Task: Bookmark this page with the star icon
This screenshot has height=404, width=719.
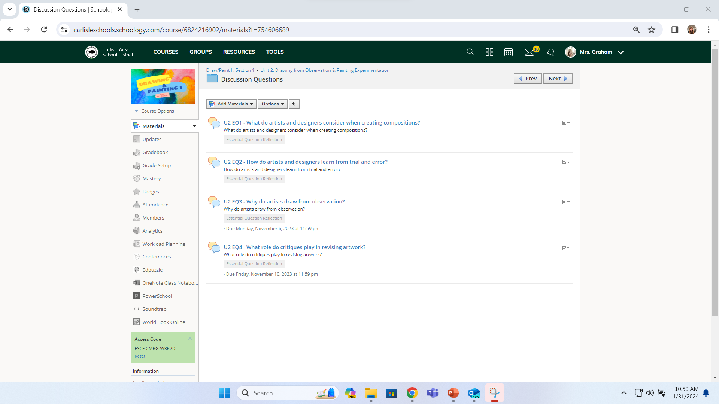Action: tap(652, 30)
